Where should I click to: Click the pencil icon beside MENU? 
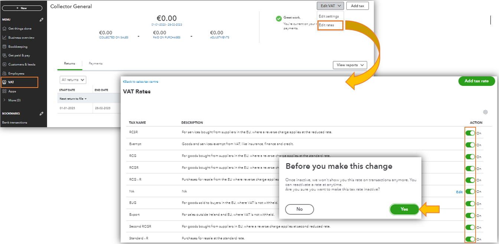[42, 20]
